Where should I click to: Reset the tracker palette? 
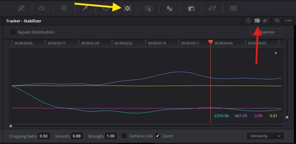point(277,21)
